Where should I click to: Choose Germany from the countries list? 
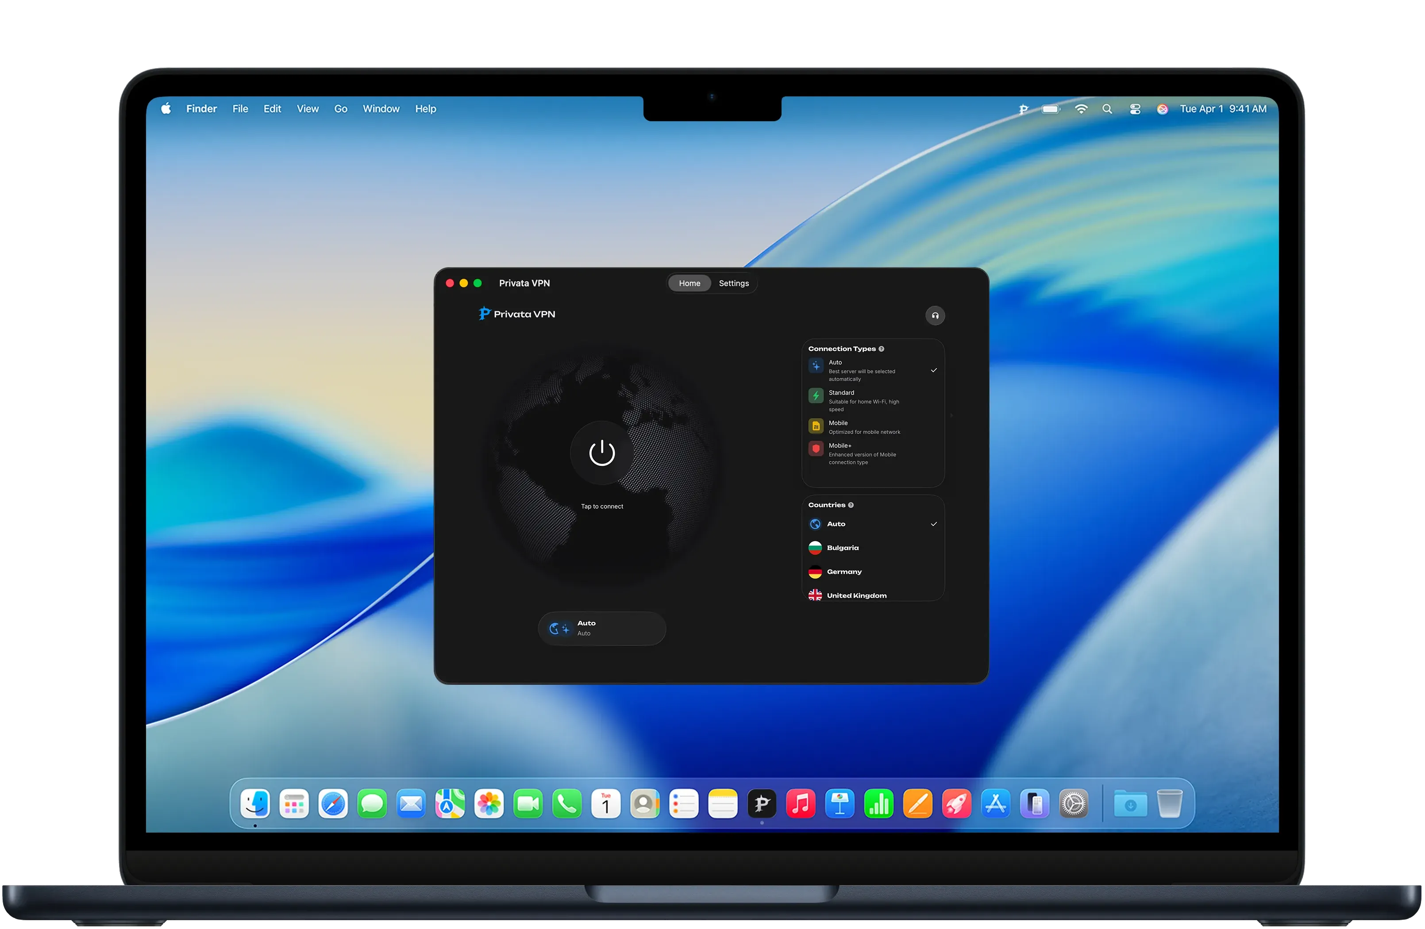pyautogui.click(x=843, y=572)
